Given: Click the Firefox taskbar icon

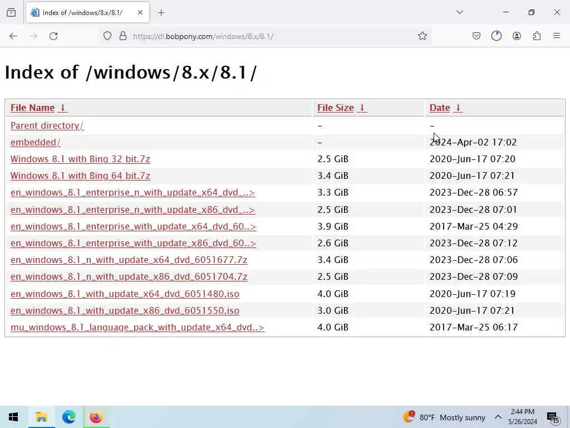Looking at the screenshot, I should (96, 417).
